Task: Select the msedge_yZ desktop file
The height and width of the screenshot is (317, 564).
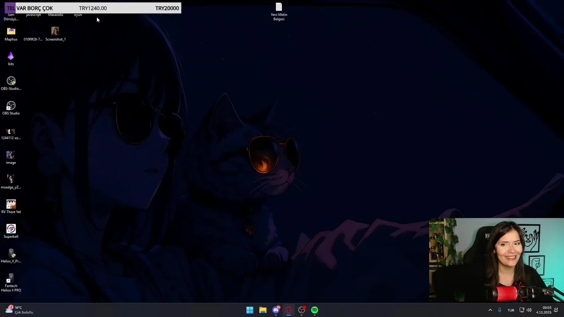Action: tap(11, 182)
